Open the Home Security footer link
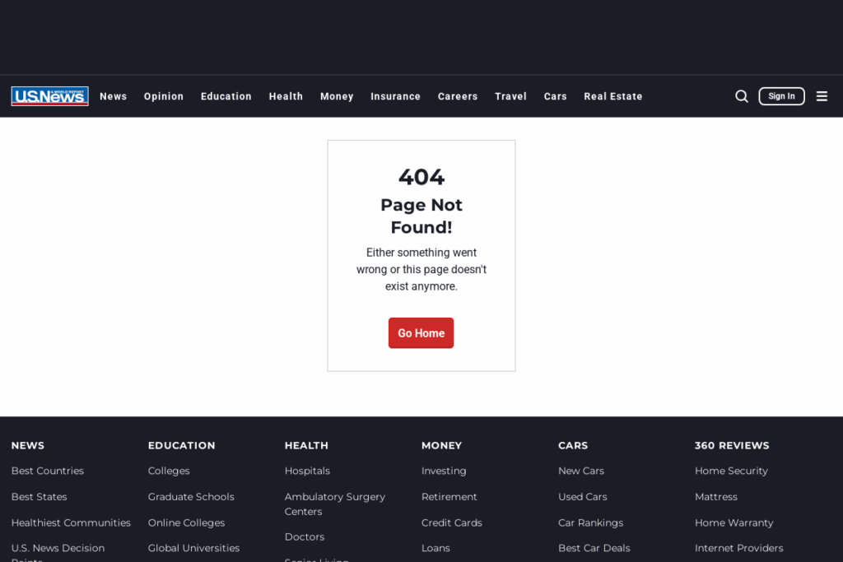The width and height of the screenshot is (843, 562). pos(731,471)
